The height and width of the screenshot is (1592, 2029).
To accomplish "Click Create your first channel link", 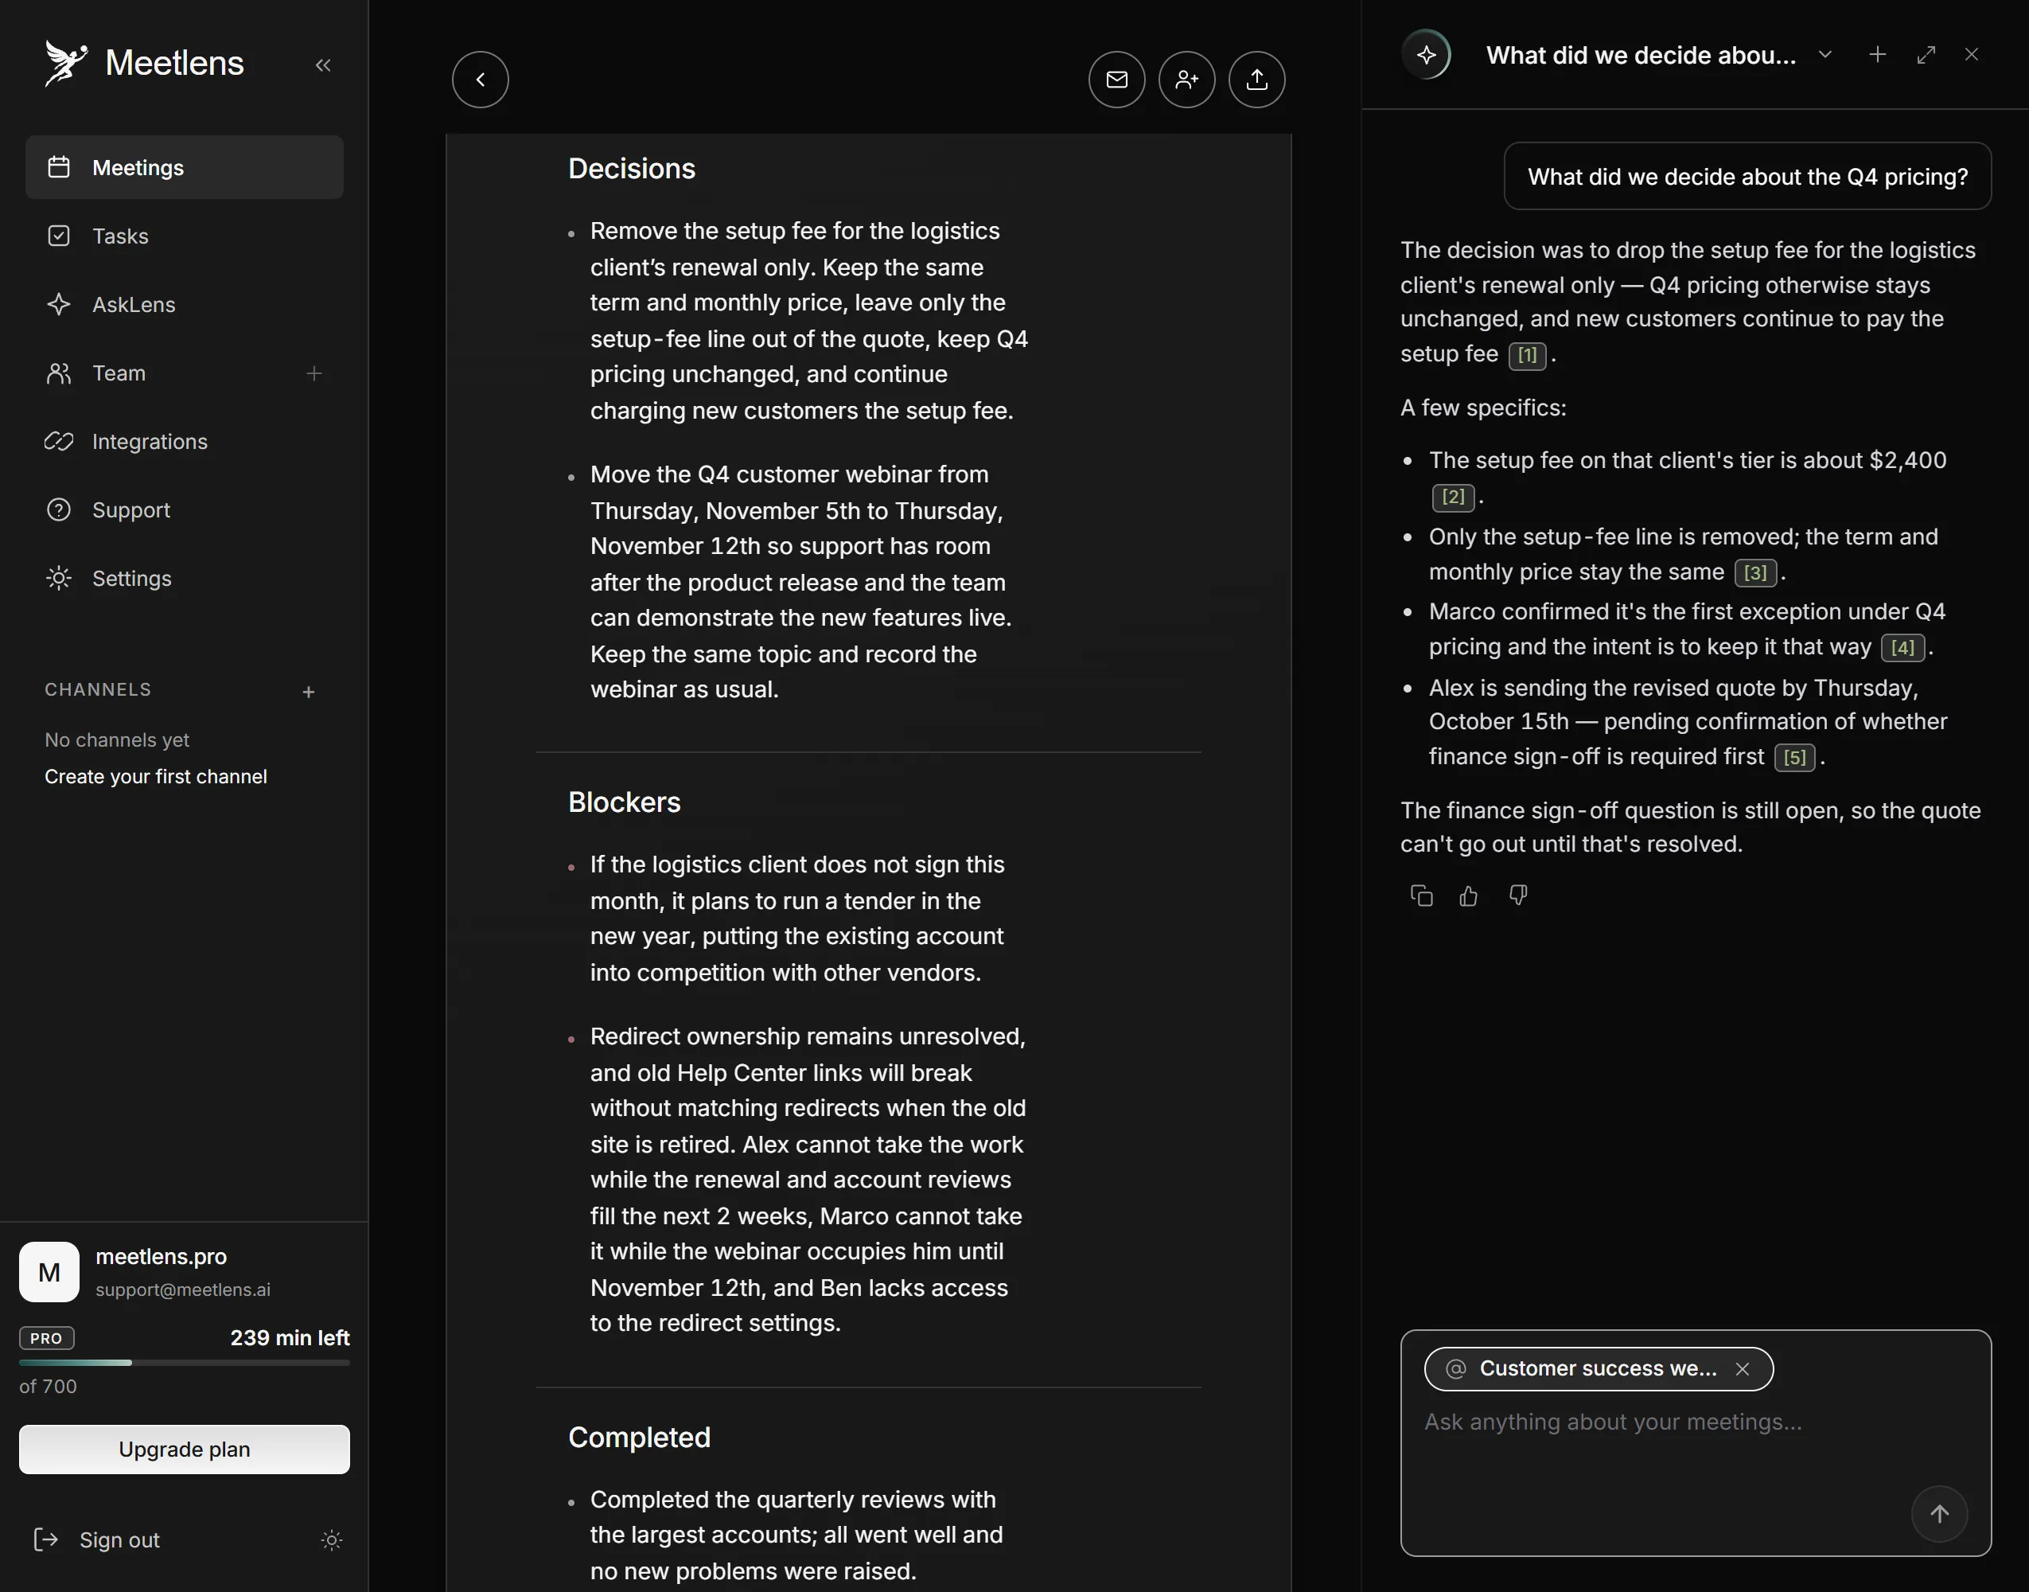I will pyautogui.click(x=156, y=776).
